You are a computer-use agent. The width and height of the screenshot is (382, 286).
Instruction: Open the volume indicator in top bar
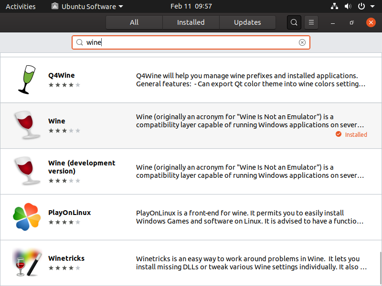pos(348,7)
